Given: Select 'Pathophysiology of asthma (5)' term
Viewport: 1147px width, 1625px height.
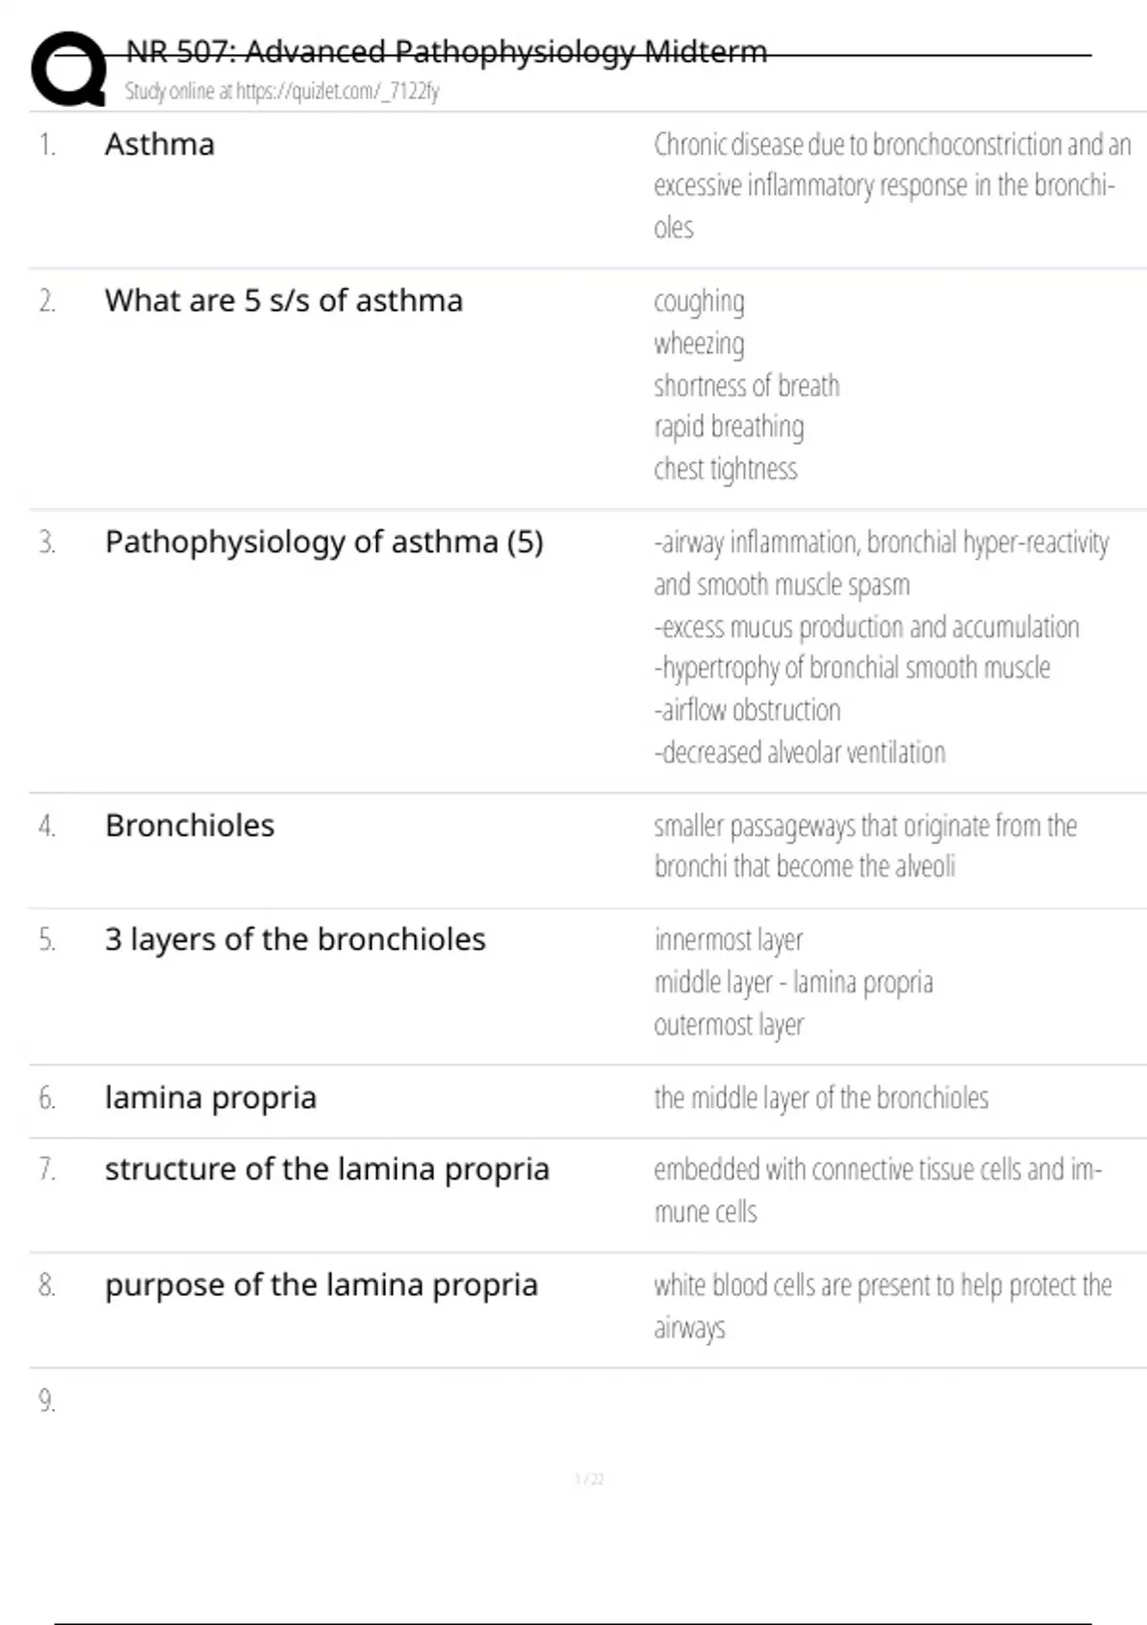Looking at the screenshot, I should pos(324,542).
